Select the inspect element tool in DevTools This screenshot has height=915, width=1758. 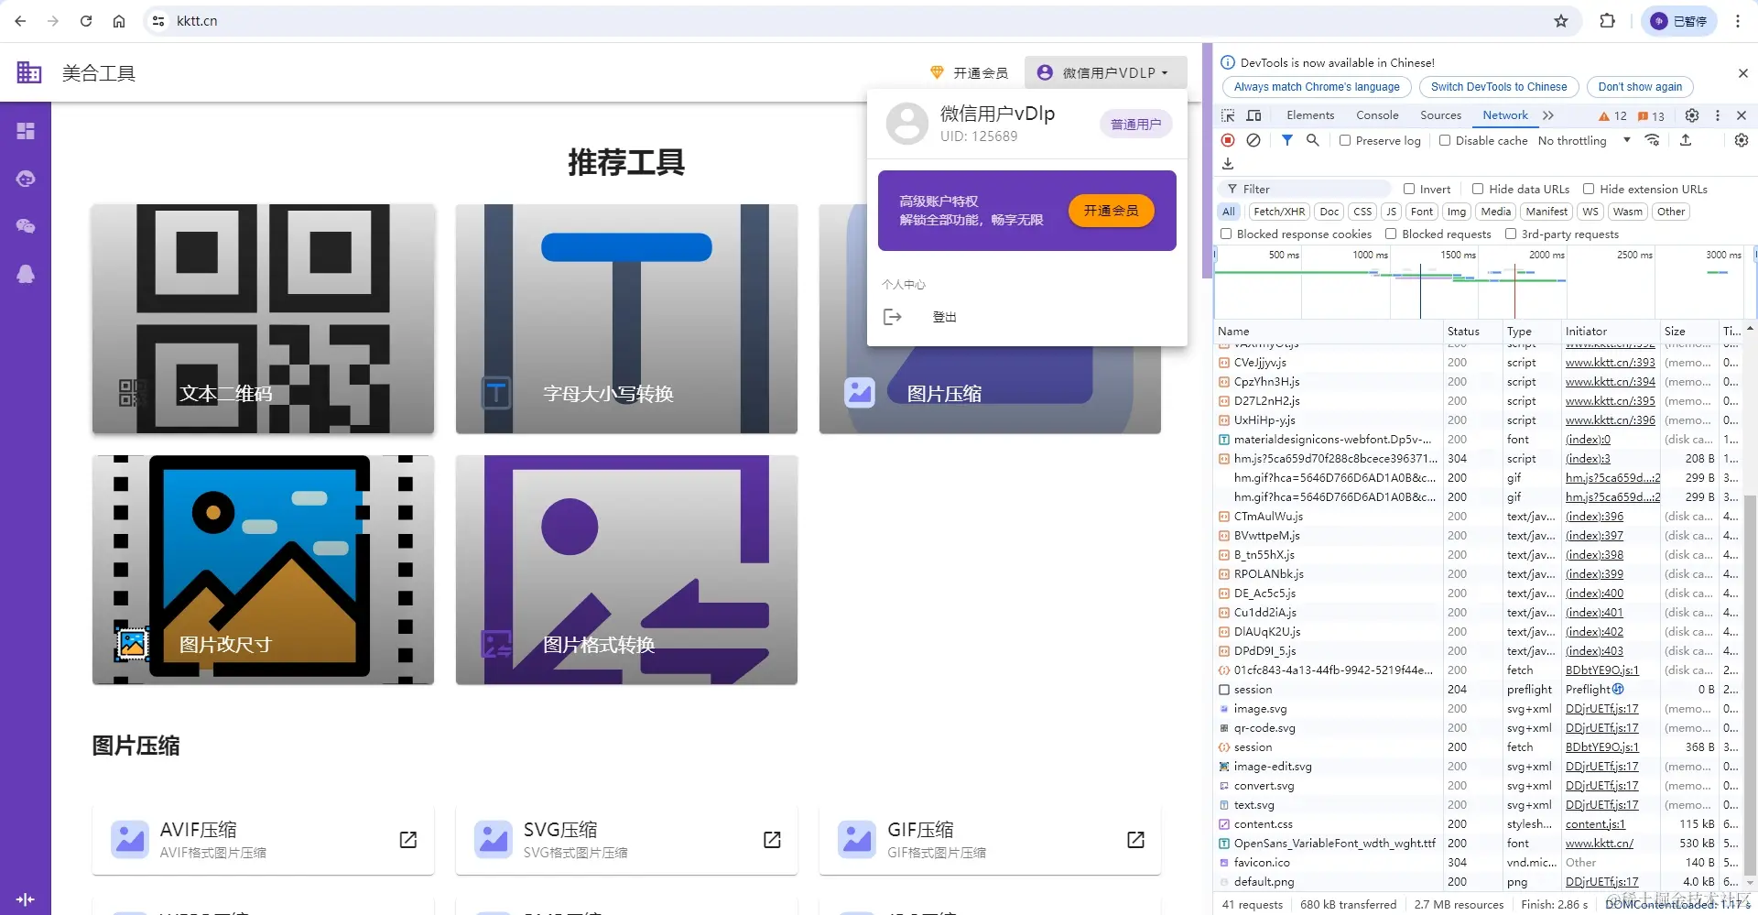click(x=1228, y=115)
